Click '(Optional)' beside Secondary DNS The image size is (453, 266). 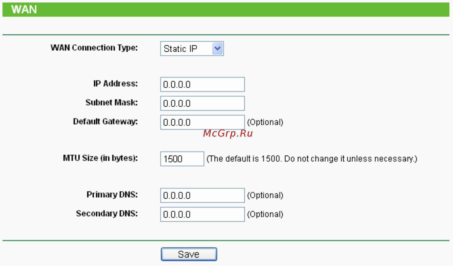tap(265, 214)
